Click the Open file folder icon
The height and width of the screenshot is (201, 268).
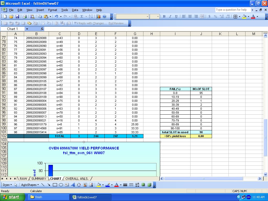(x=11, y=16)
